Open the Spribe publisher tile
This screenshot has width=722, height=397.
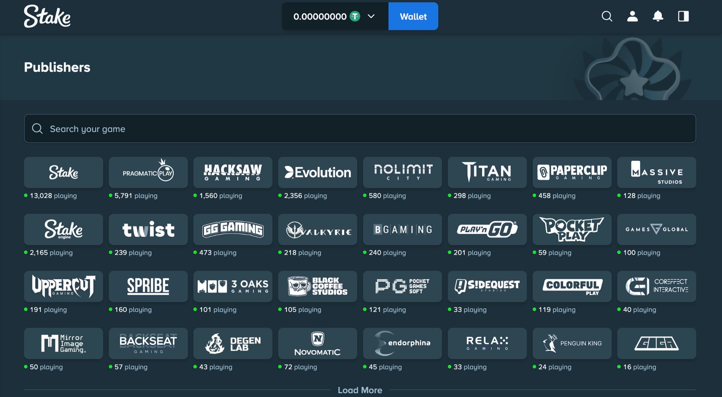pyautogui.click(x=148, y=286)
